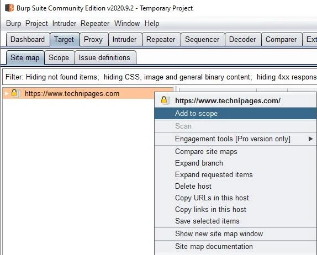
Task: Choose Expand branch in context menu
Action: tap(235, 163)
